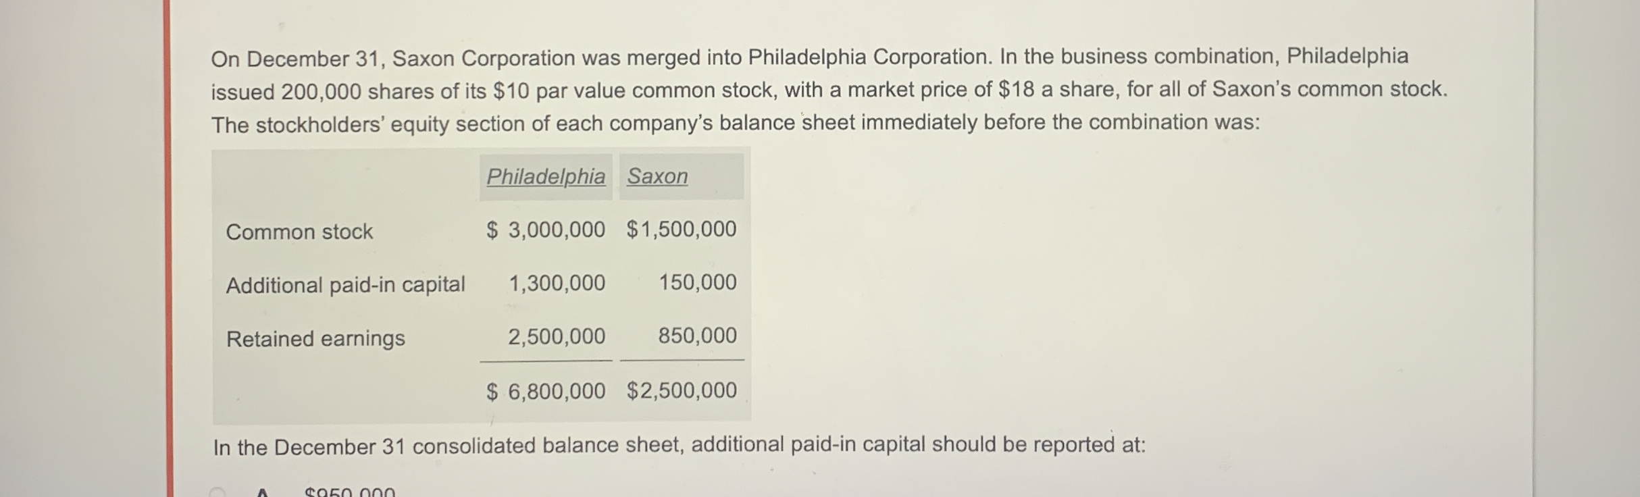Image resolution: width=1640 pixels, height=497 pixels.
Task: Click Saxon's 850,000 retained earnings value
Action: point(697,336)
